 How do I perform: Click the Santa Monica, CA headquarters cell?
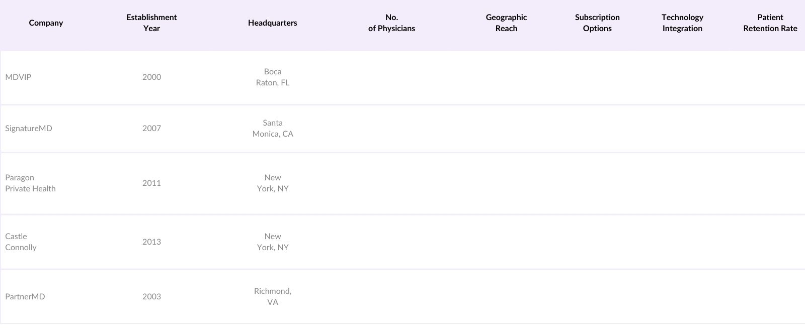(x=273, y=129)
